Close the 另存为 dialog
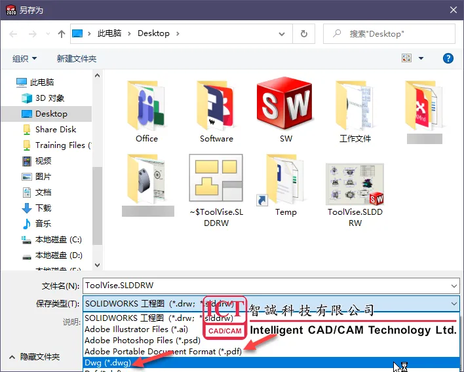Viewport: 464px width, 372px height. pos(454,10)
